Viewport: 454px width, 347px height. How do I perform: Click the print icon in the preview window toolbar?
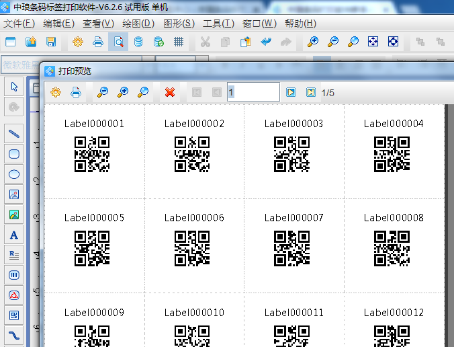click(76, 92)
